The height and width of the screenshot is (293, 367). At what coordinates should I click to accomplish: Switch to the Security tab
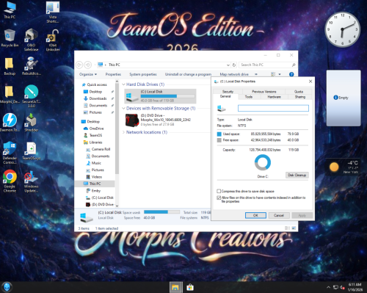pos(228,92)
